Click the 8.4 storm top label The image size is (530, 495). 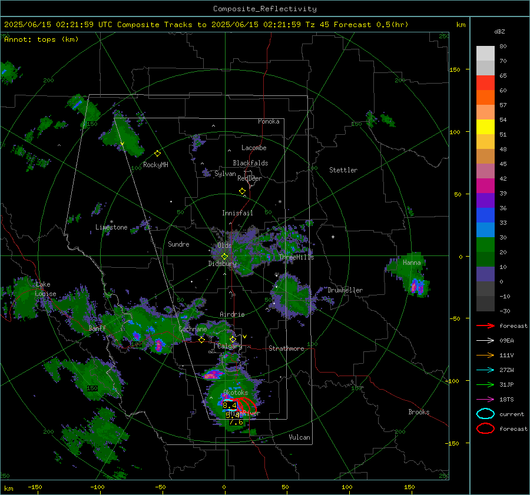[x=230, y=405]
